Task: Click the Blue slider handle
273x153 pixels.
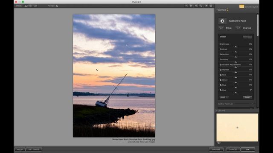Action: click(236, 88)
